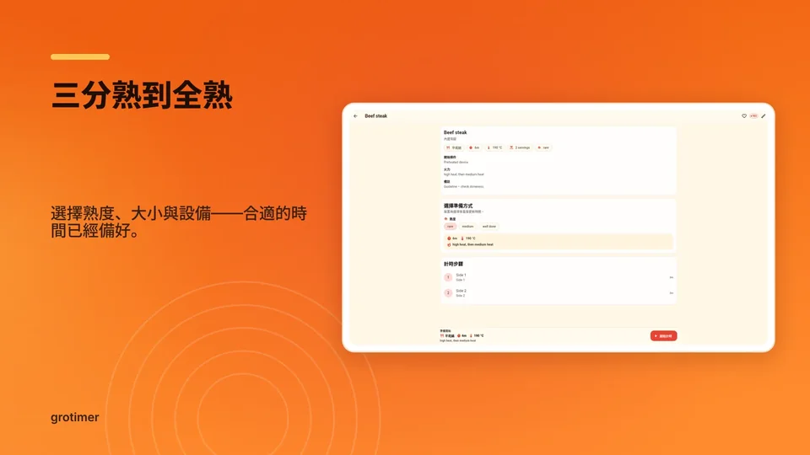Open timer step Side 2

click(x=558, y=293)
